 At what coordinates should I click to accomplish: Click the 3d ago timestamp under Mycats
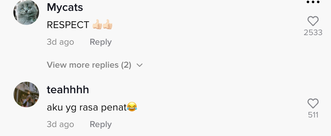[x=60, y=42]
